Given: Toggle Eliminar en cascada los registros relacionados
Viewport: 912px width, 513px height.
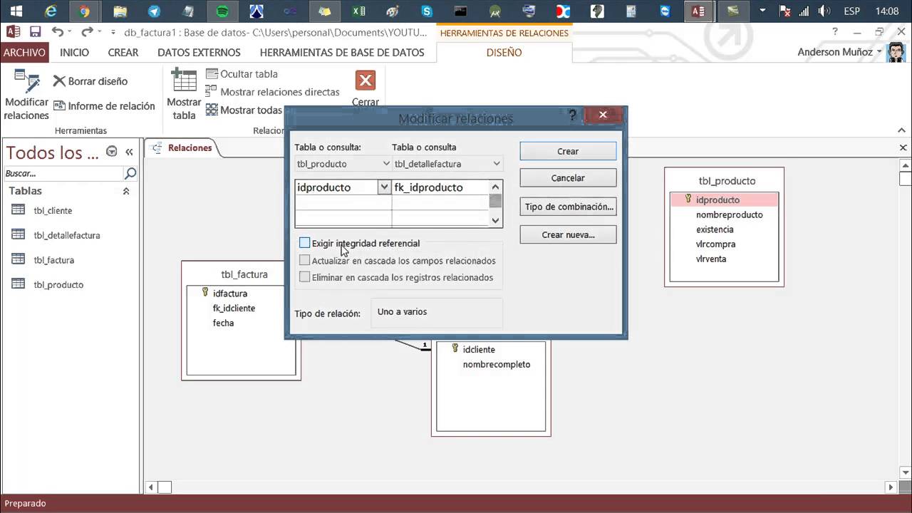Looking at the screenshot, I should 305,277.
